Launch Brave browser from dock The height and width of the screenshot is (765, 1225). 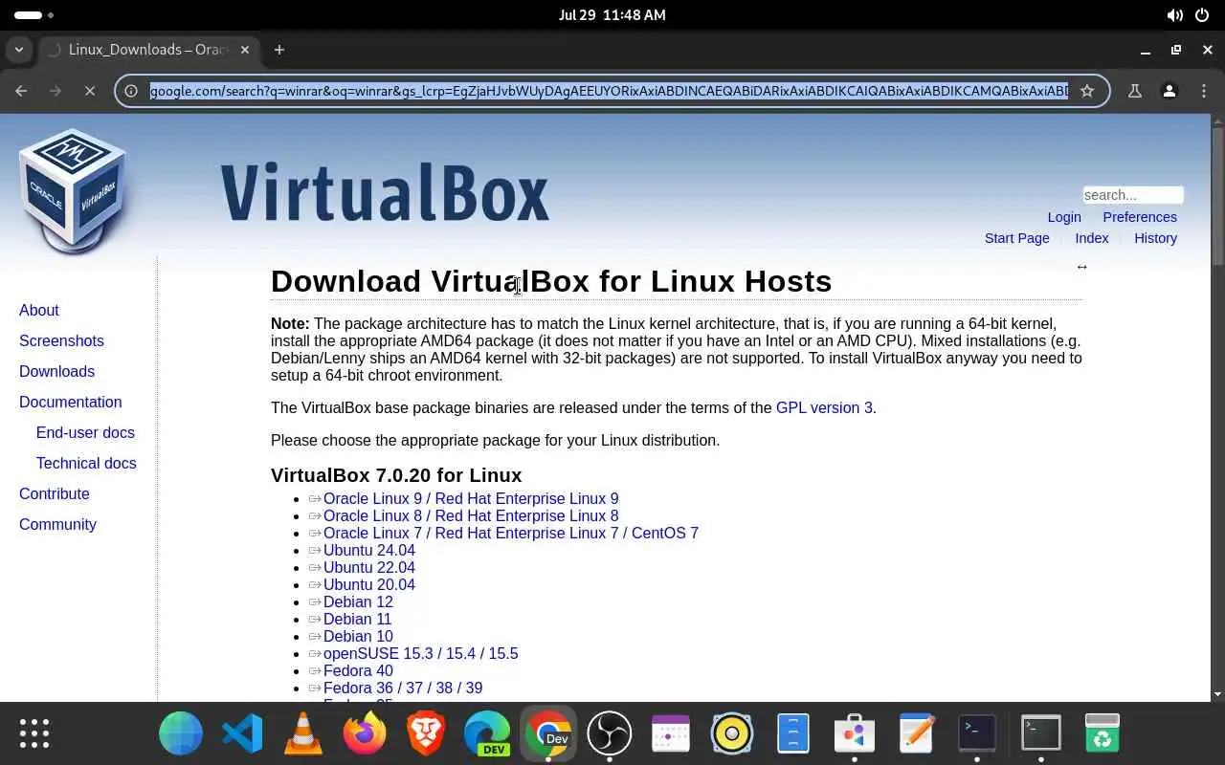click(426, 733)
